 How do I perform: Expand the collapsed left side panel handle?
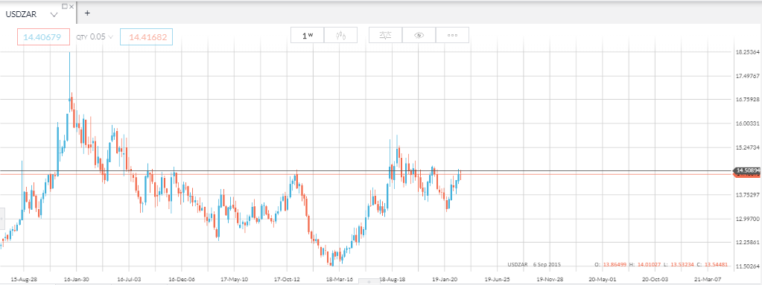tap(2, 219)
